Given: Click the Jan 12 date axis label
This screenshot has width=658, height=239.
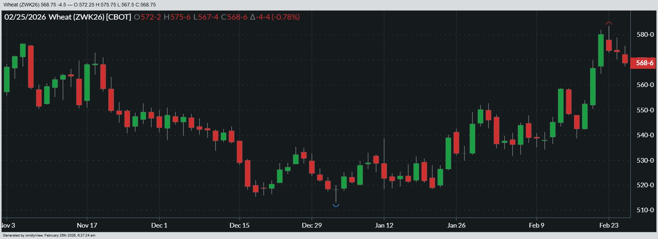Looking at the screenshot, I should pos(384,225).
